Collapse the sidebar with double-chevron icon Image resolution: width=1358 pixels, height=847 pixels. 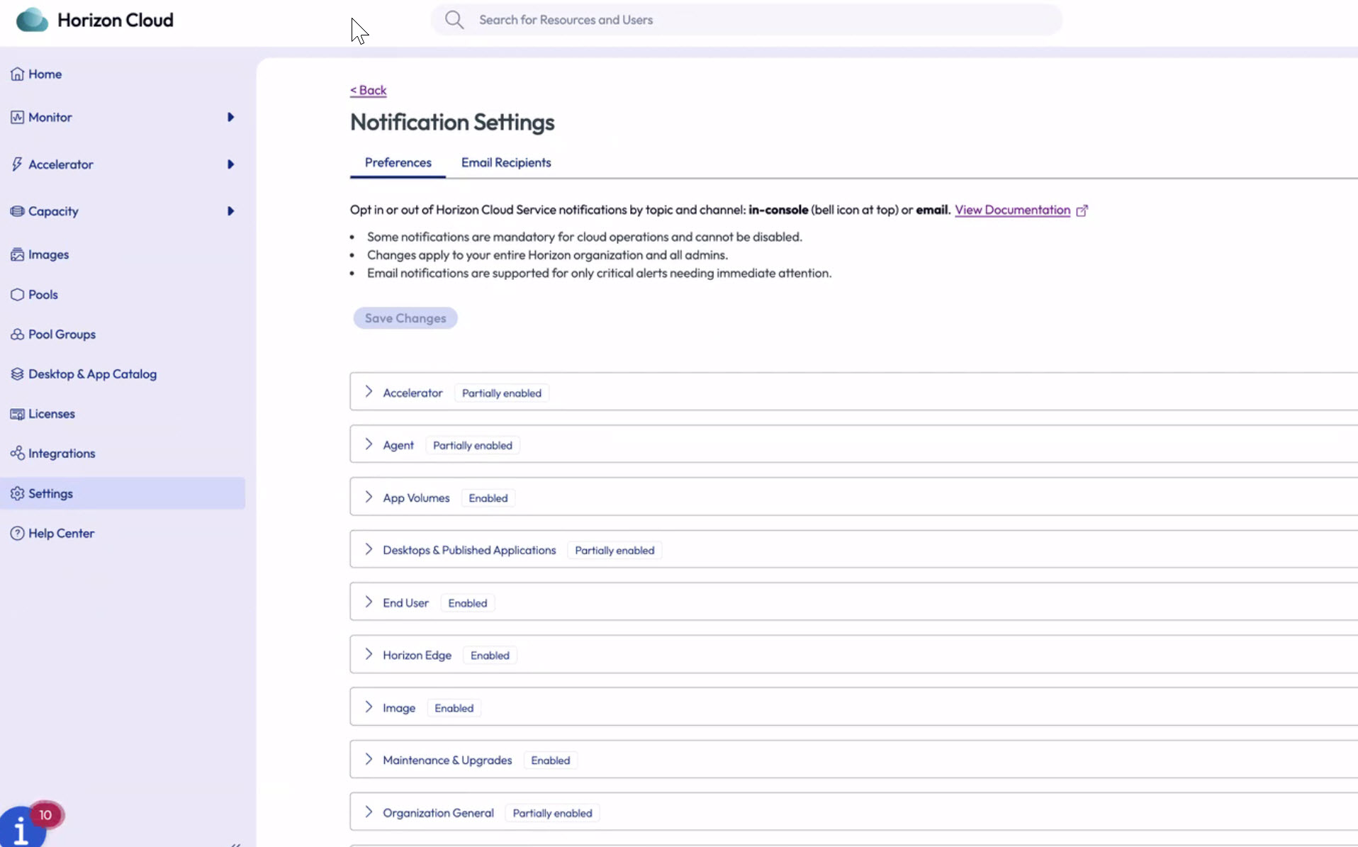click(x=235, y=844)
